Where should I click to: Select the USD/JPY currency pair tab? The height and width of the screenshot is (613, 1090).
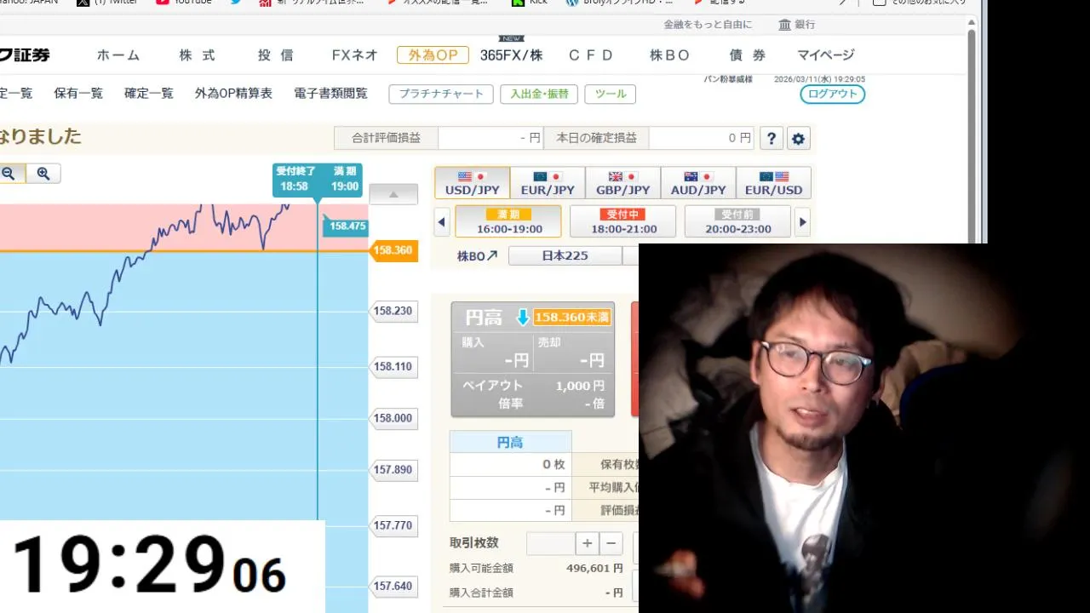[473, 183]
